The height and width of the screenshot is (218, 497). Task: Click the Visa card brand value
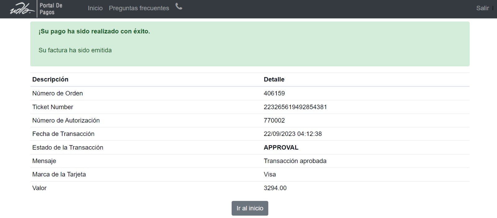(x=270, y=174)
